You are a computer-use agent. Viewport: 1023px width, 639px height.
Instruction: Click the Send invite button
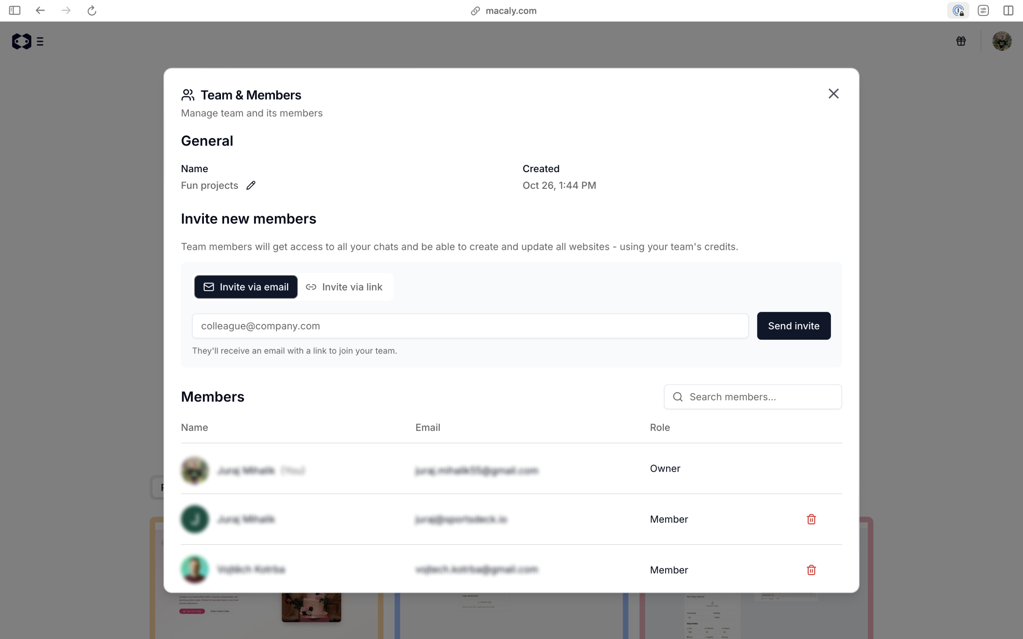click(x=793, y=326)
